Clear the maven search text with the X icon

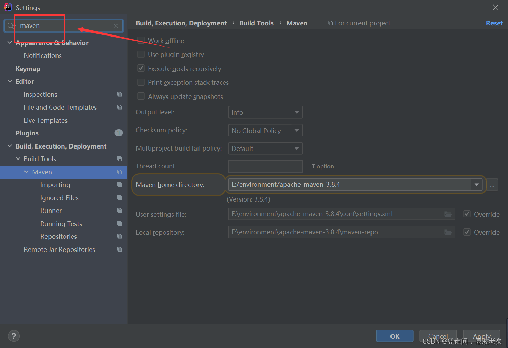click(x=116, y=26)
